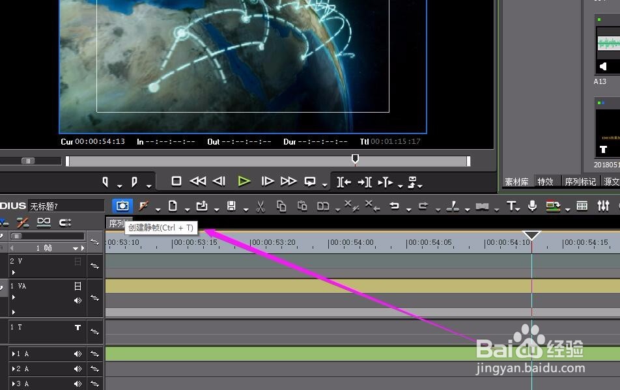Mute the speaker on track 1 A
Screen dimensions: 620x390
[x=78, y=354]
